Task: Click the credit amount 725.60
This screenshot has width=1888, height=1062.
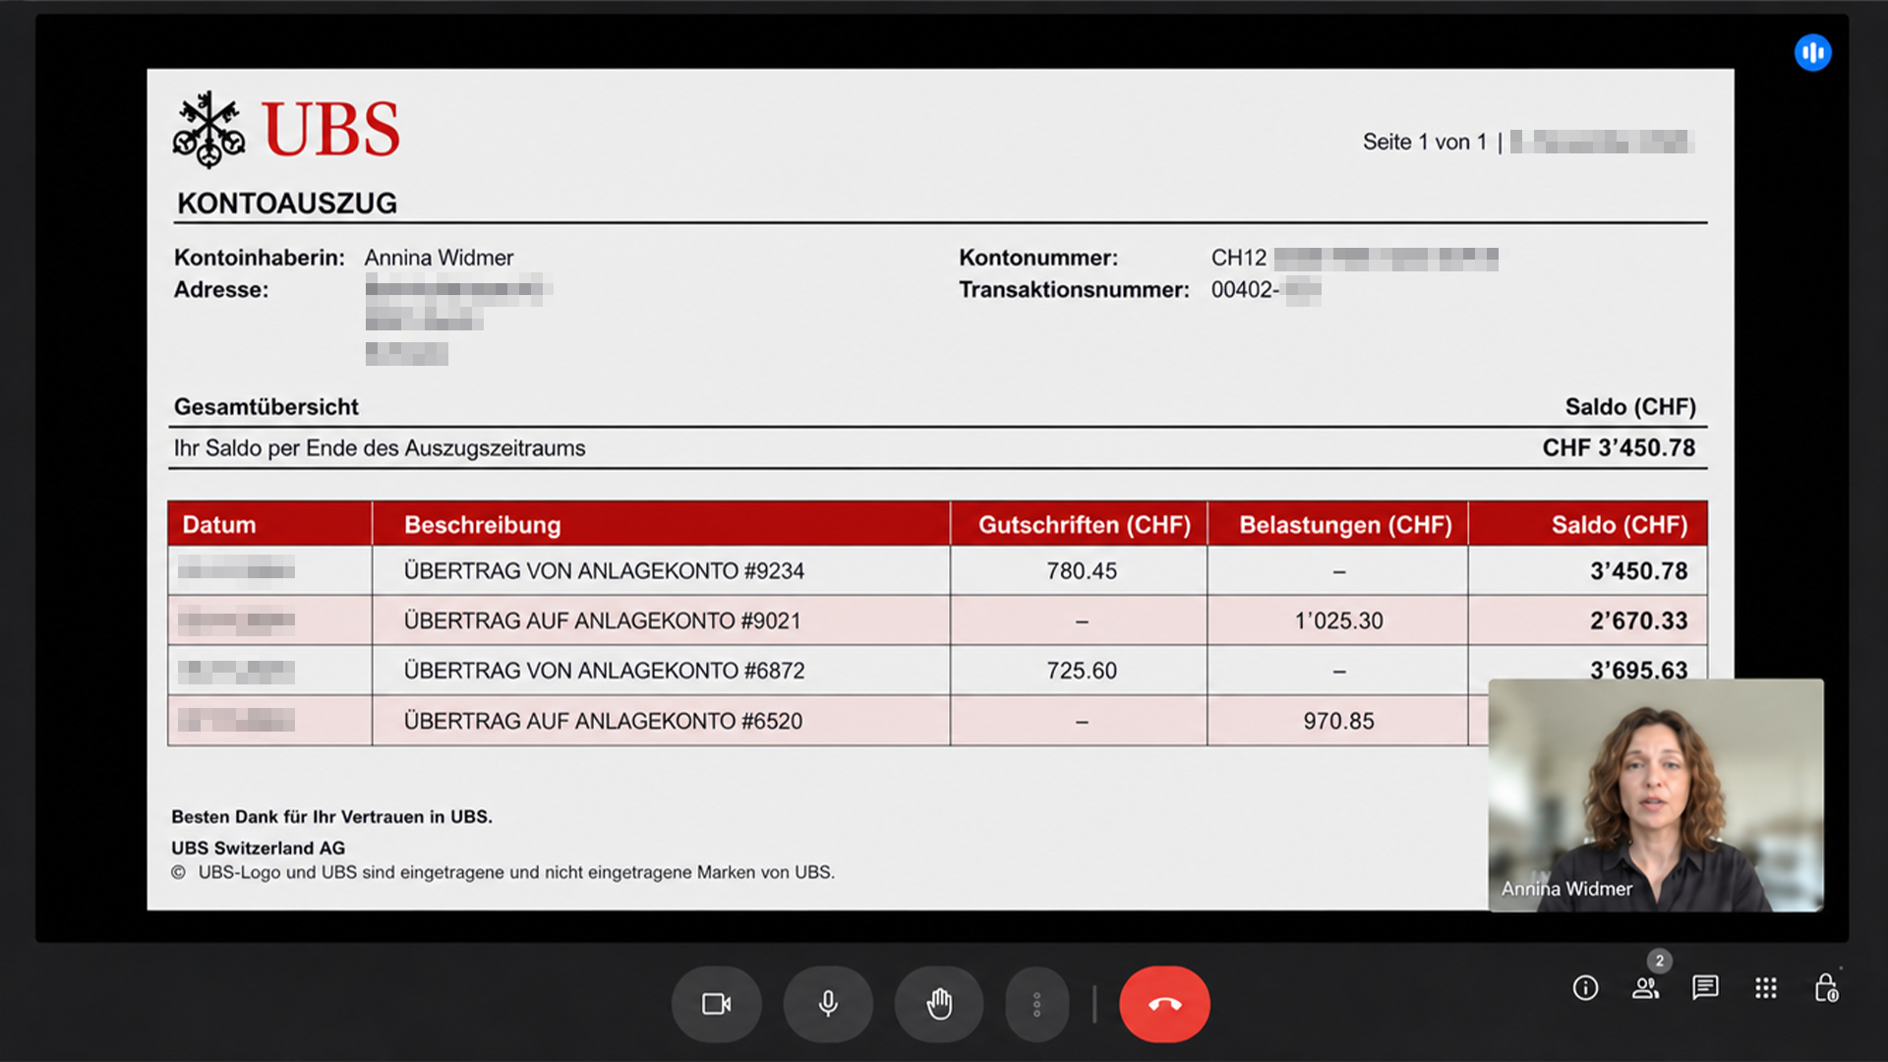Action: coord(1082,671)
